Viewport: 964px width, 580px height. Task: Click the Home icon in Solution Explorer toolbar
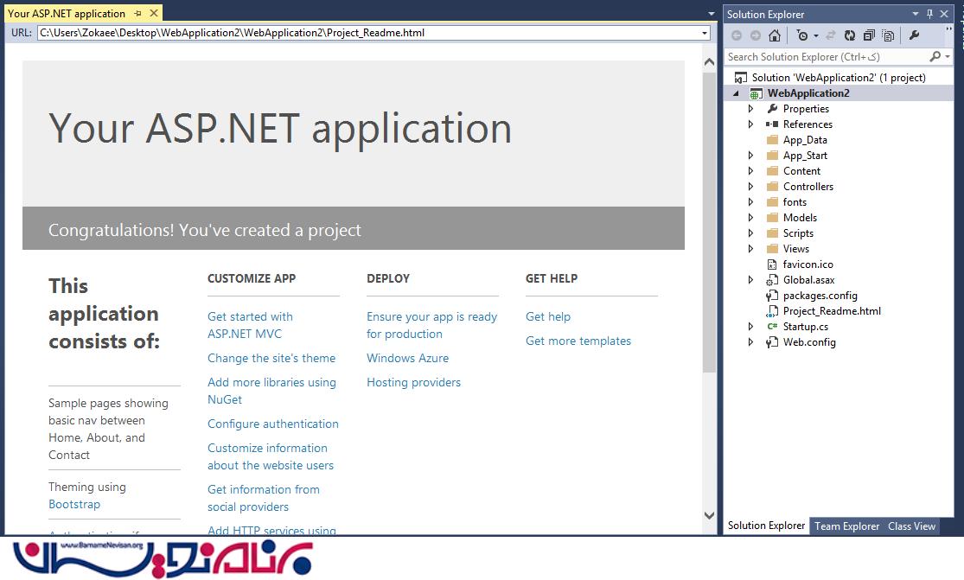[x=775, y=35]
